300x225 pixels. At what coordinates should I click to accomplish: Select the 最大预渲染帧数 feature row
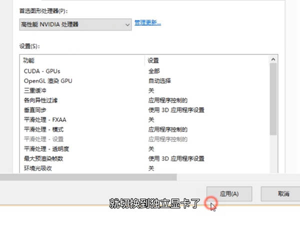(144, 158)
